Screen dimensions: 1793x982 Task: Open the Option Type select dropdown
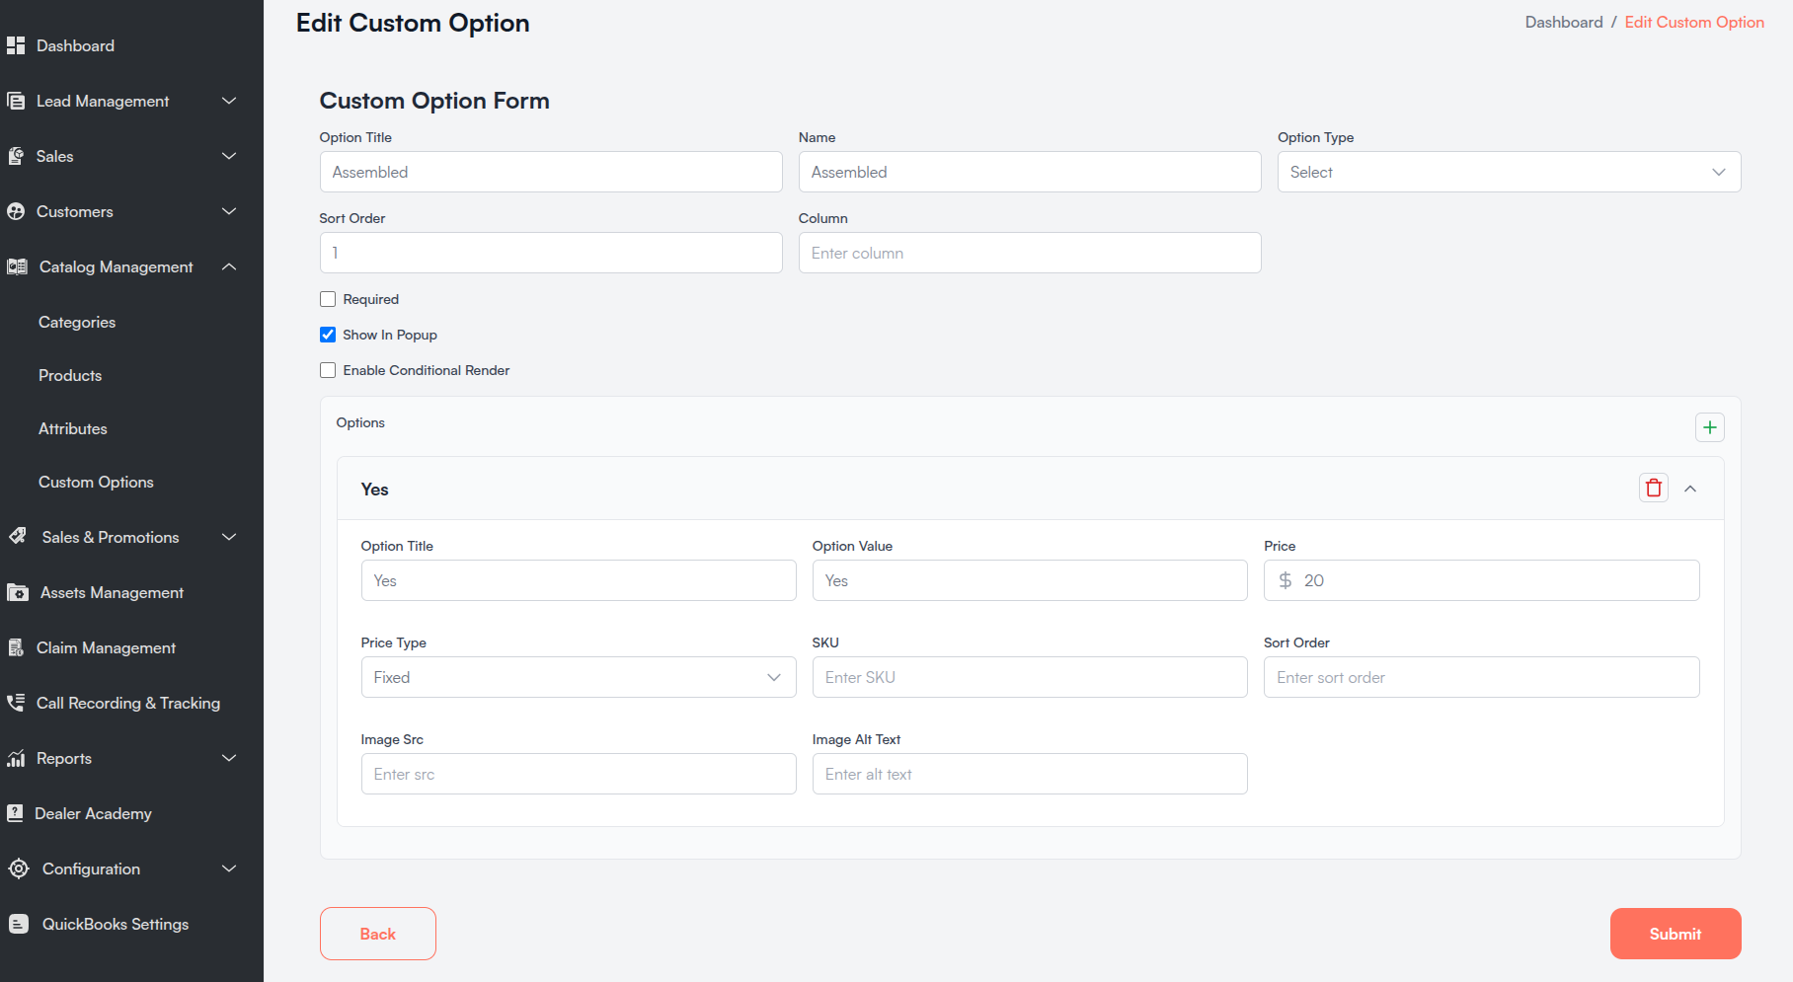coord(1509,172)
